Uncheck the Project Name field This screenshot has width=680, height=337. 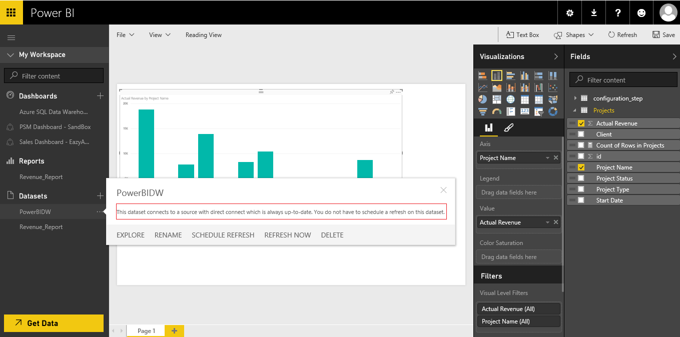[581, 167]
